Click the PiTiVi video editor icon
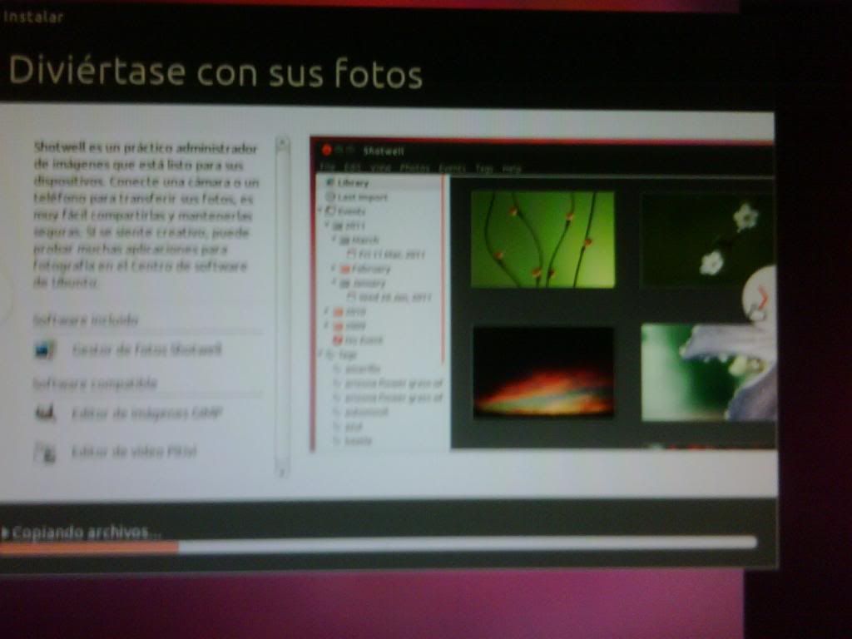 coord(45,452)
